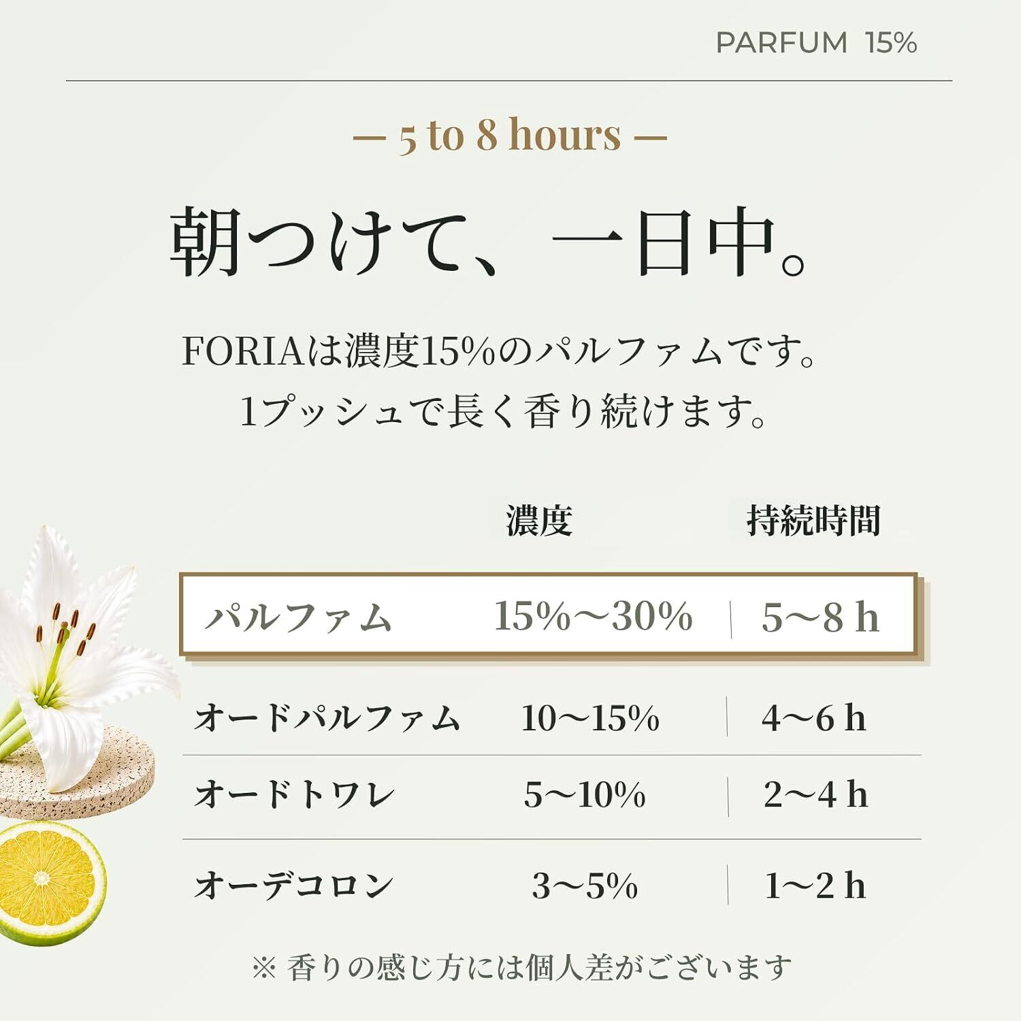Click the PARFUM 15% label
This screenshot has height=1021, width=1021.
point(816,43)
